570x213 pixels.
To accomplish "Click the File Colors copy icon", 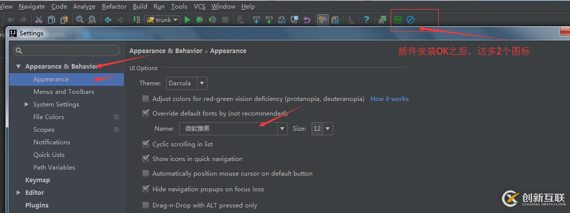I will coord(116,117).
